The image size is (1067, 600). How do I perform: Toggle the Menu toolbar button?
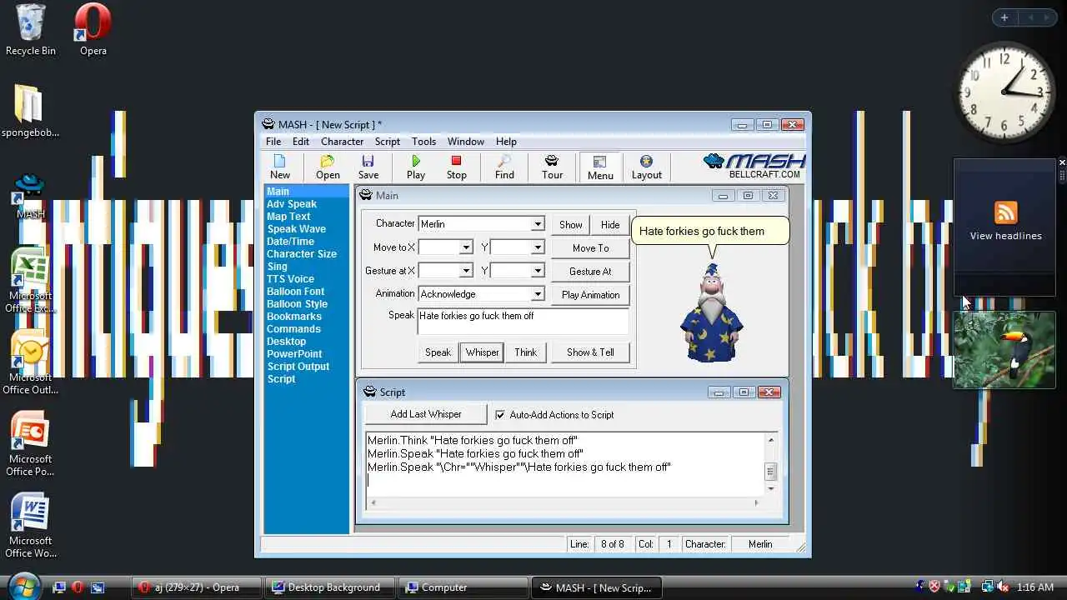600,167
